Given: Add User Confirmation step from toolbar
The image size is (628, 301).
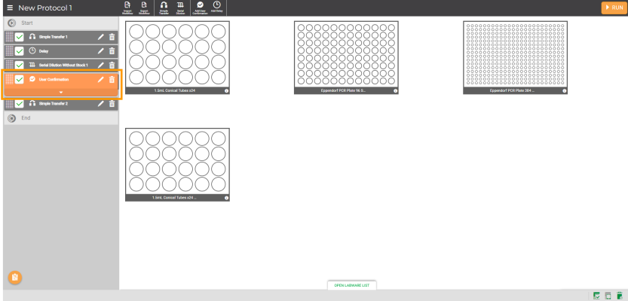Looking at the screenshot, I should pos(199,8).
